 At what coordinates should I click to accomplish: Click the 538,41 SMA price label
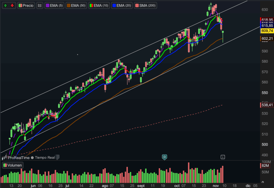point(267,105)
